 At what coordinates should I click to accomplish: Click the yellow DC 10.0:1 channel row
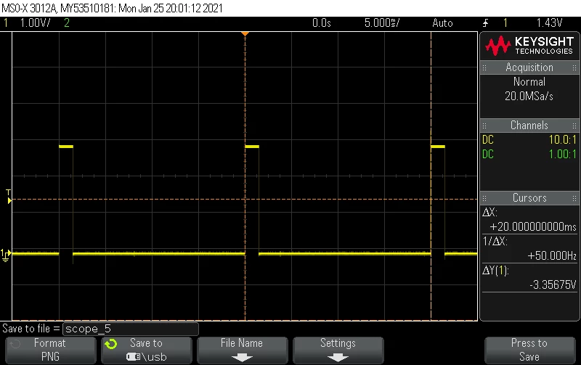(x=529, y=140)
